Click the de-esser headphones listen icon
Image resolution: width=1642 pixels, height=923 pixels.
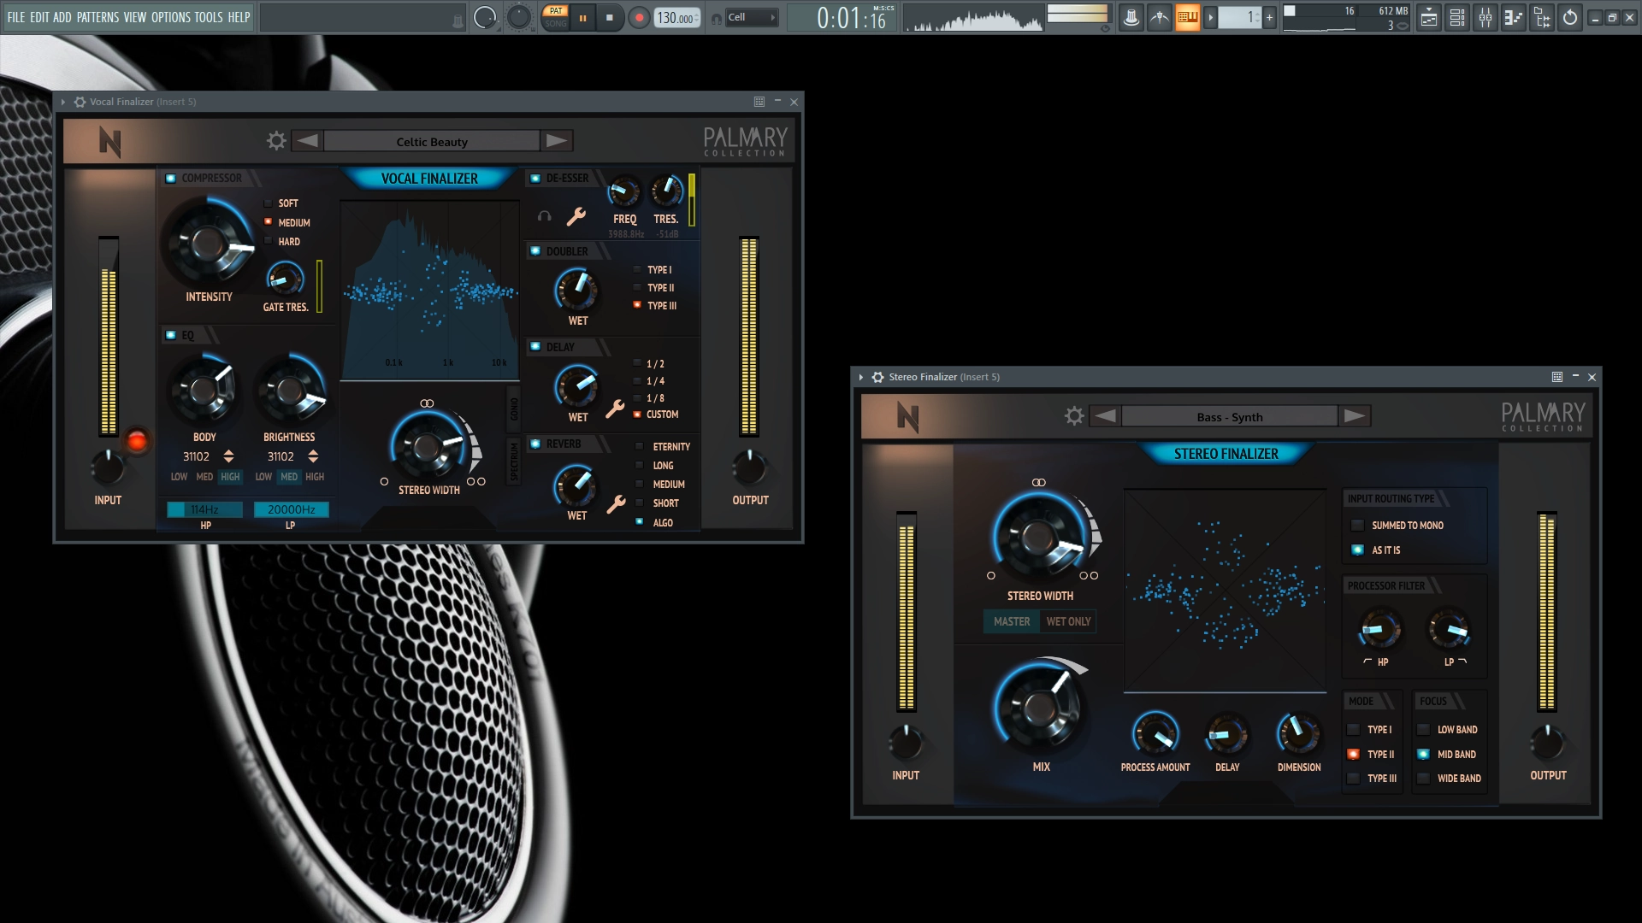click(x=544, y=216)
